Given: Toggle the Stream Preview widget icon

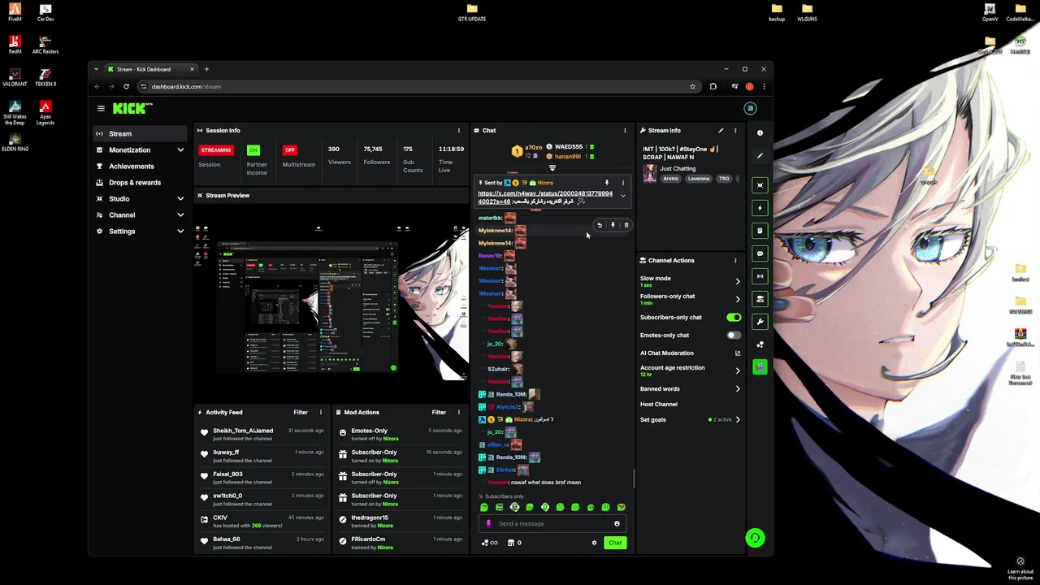Looking at the screenshot, I should pos(760,185).
